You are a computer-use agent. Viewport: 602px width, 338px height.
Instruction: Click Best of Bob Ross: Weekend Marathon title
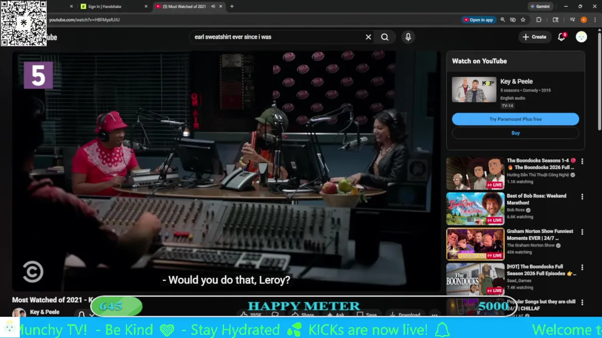pyautogui.click(x=537, y=200)
